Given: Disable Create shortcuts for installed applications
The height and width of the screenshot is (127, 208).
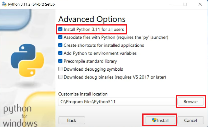Looking at the screenshot, I should tap(60, 45).
